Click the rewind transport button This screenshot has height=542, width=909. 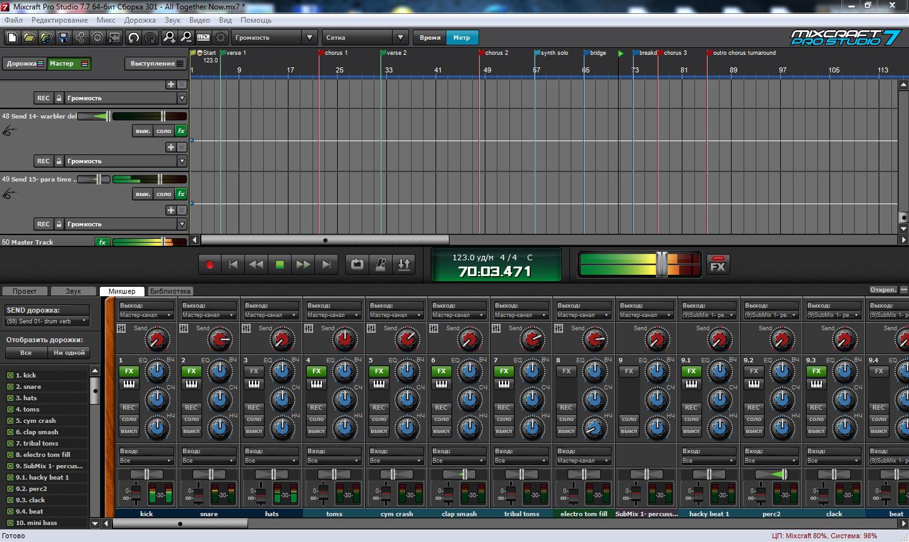click(256, 265)
